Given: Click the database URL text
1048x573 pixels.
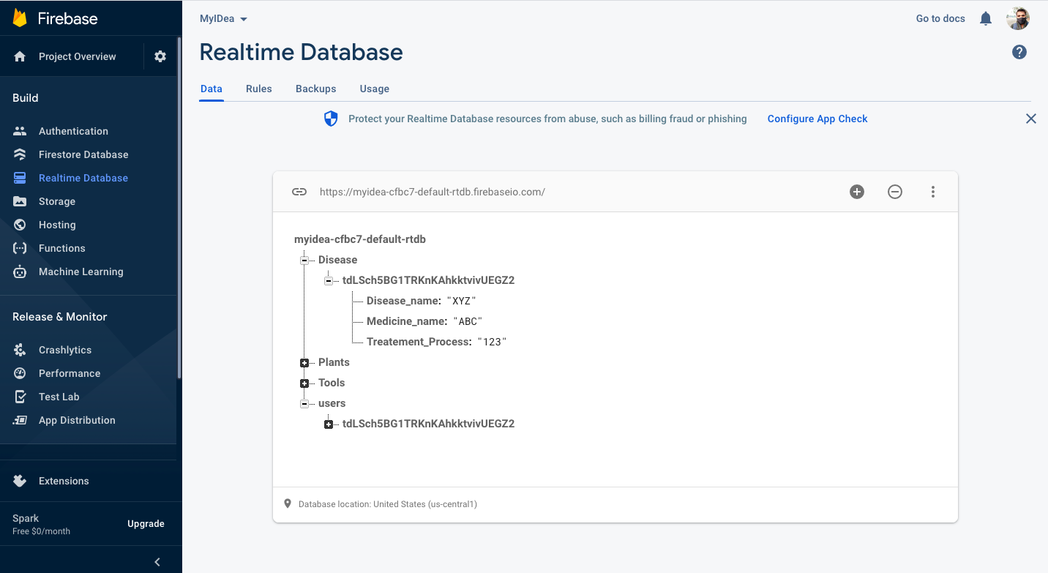Looking at the screenshot, I should tap(433, 192).
